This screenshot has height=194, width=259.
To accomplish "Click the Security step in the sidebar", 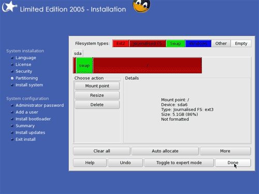I will (24, 71).
